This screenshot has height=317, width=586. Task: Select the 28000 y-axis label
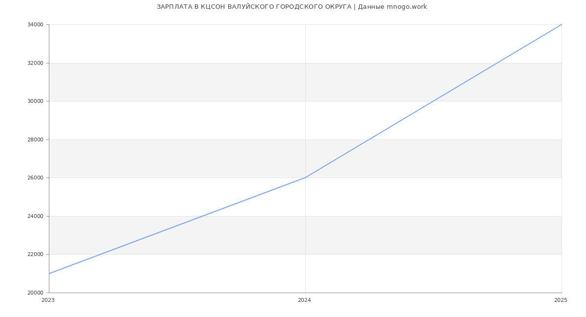pyautogui.click(x=36, y=139)
